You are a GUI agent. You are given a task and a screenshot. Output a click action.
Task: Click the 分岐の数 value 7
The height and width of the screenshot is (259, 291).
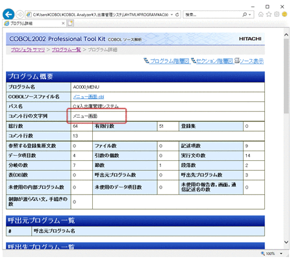point(74,166)
